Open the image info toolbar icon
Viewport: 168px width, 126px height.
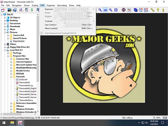[x=9, y=10]
